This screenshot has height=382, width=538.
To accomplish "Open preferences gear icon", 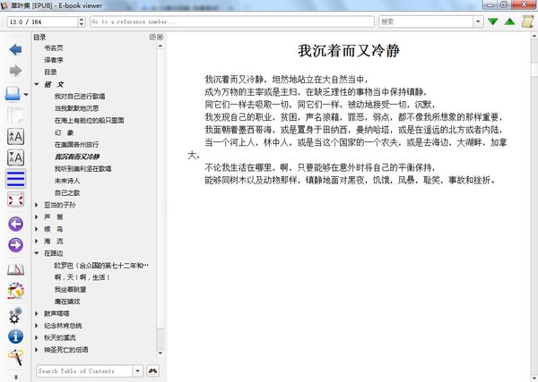I will [15, 316].
